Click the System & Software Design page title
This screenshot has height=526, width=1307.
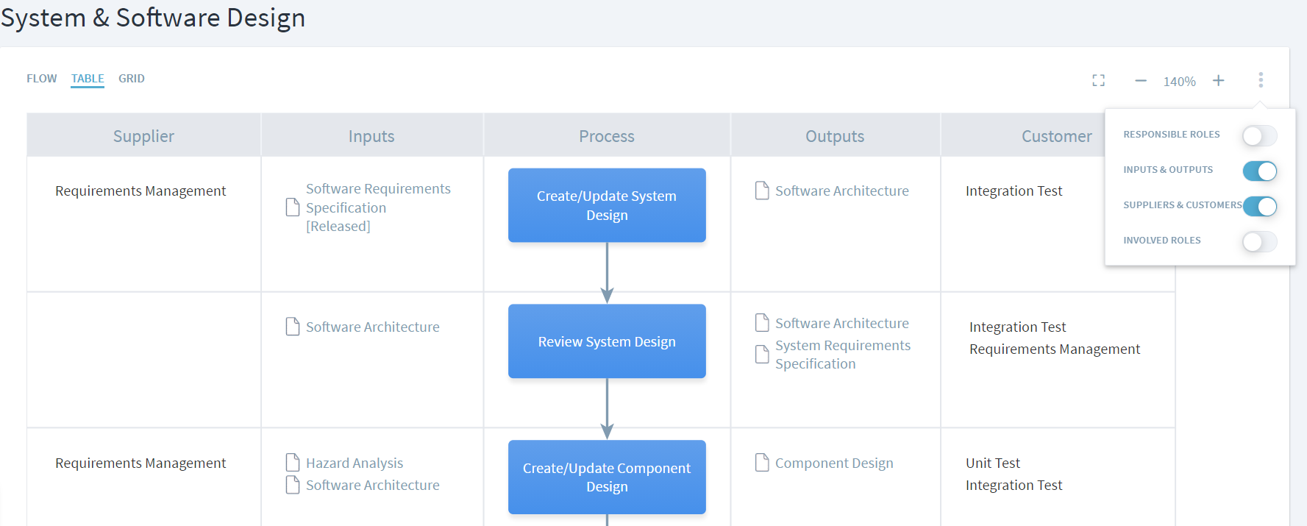tap(153, 18)
